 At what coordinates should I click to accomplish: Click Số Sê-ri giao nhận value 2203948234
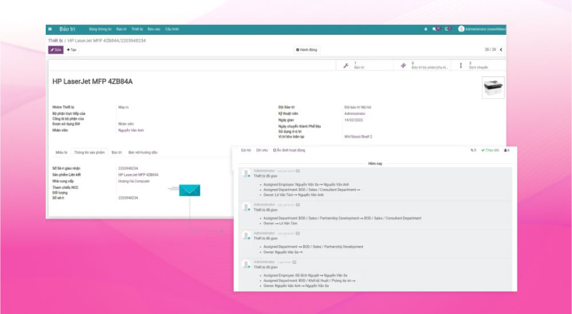coord(128,168)
